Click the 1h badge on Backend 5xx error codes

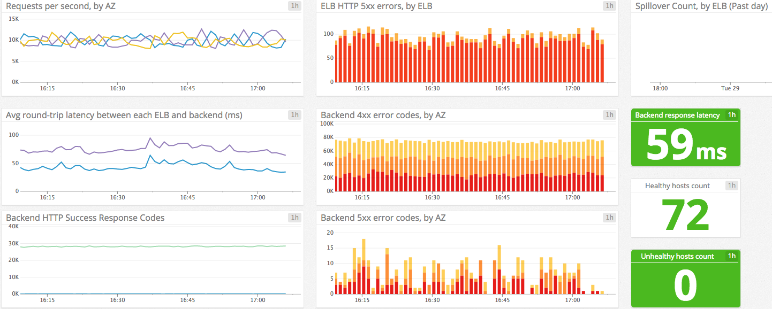(609, 218)
